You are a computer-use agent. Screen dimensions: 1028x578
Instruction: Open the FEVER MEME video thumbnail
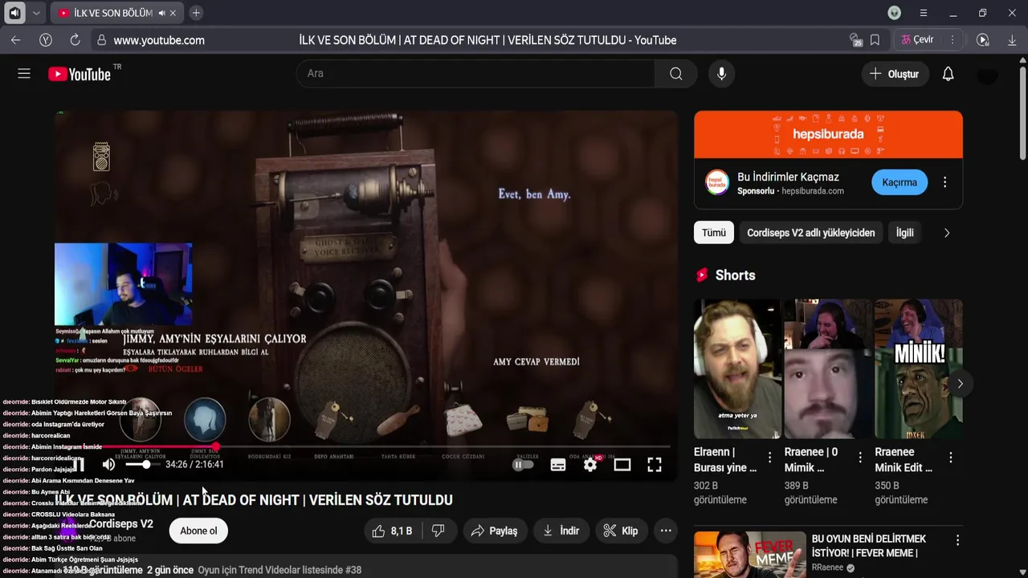[749, 555]
